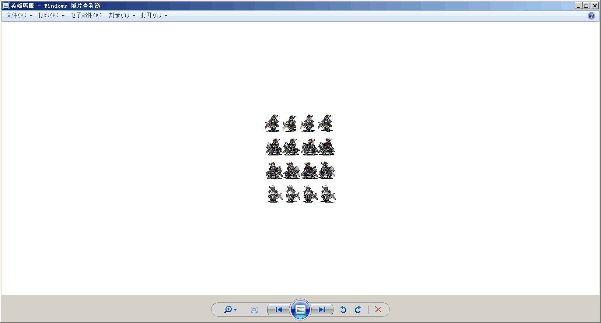Viewport: 601px width, 323px height.
Task: Open the 刻录(U) menu
Action: pyautogui.click(x=122, y=15)
